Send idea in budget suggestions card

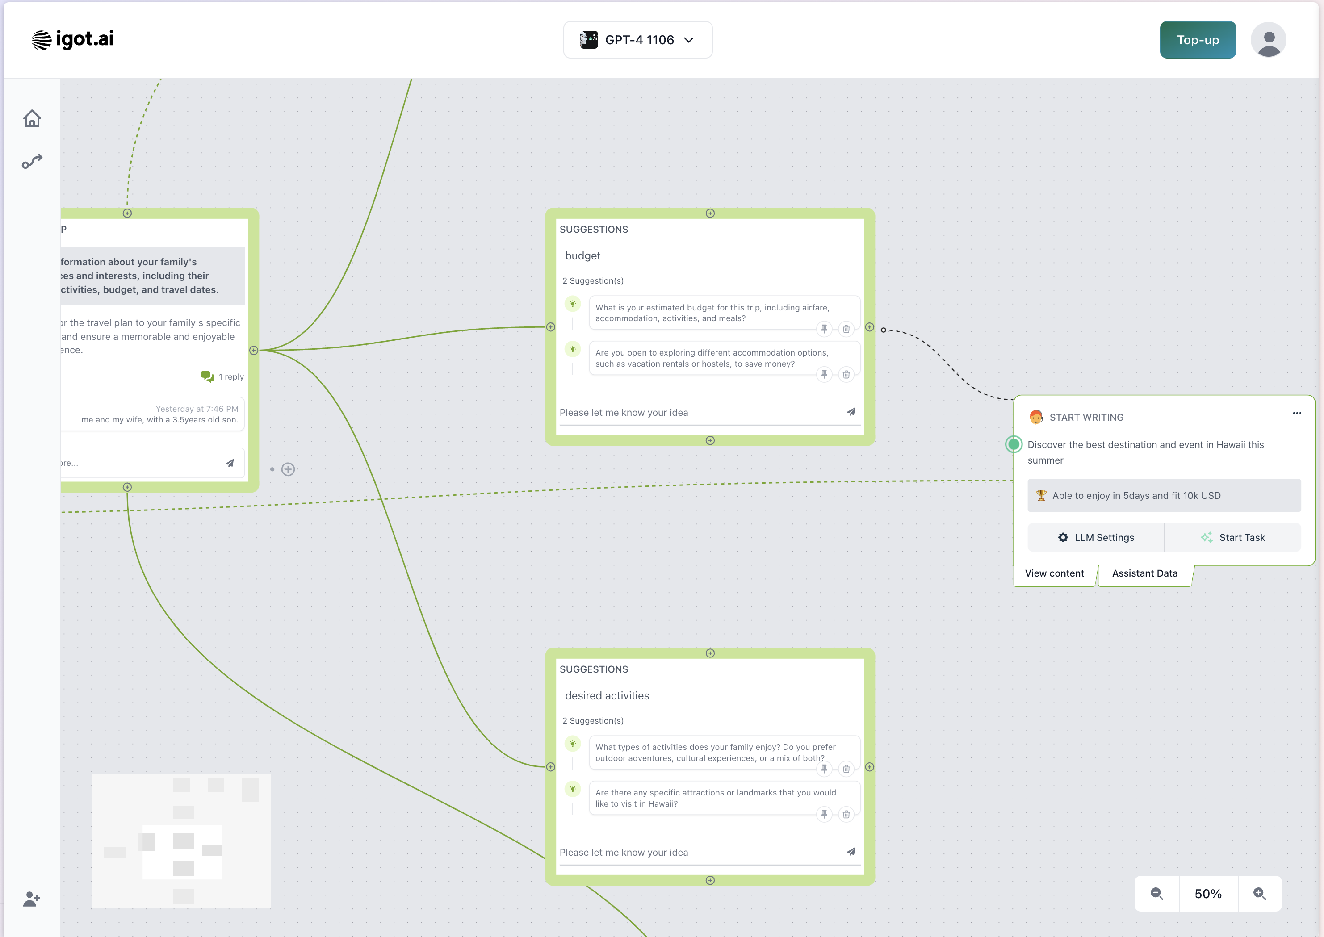(851, 412)
